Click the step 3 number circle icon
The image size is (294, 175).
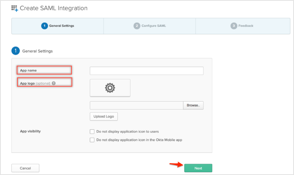click(233, 26)
